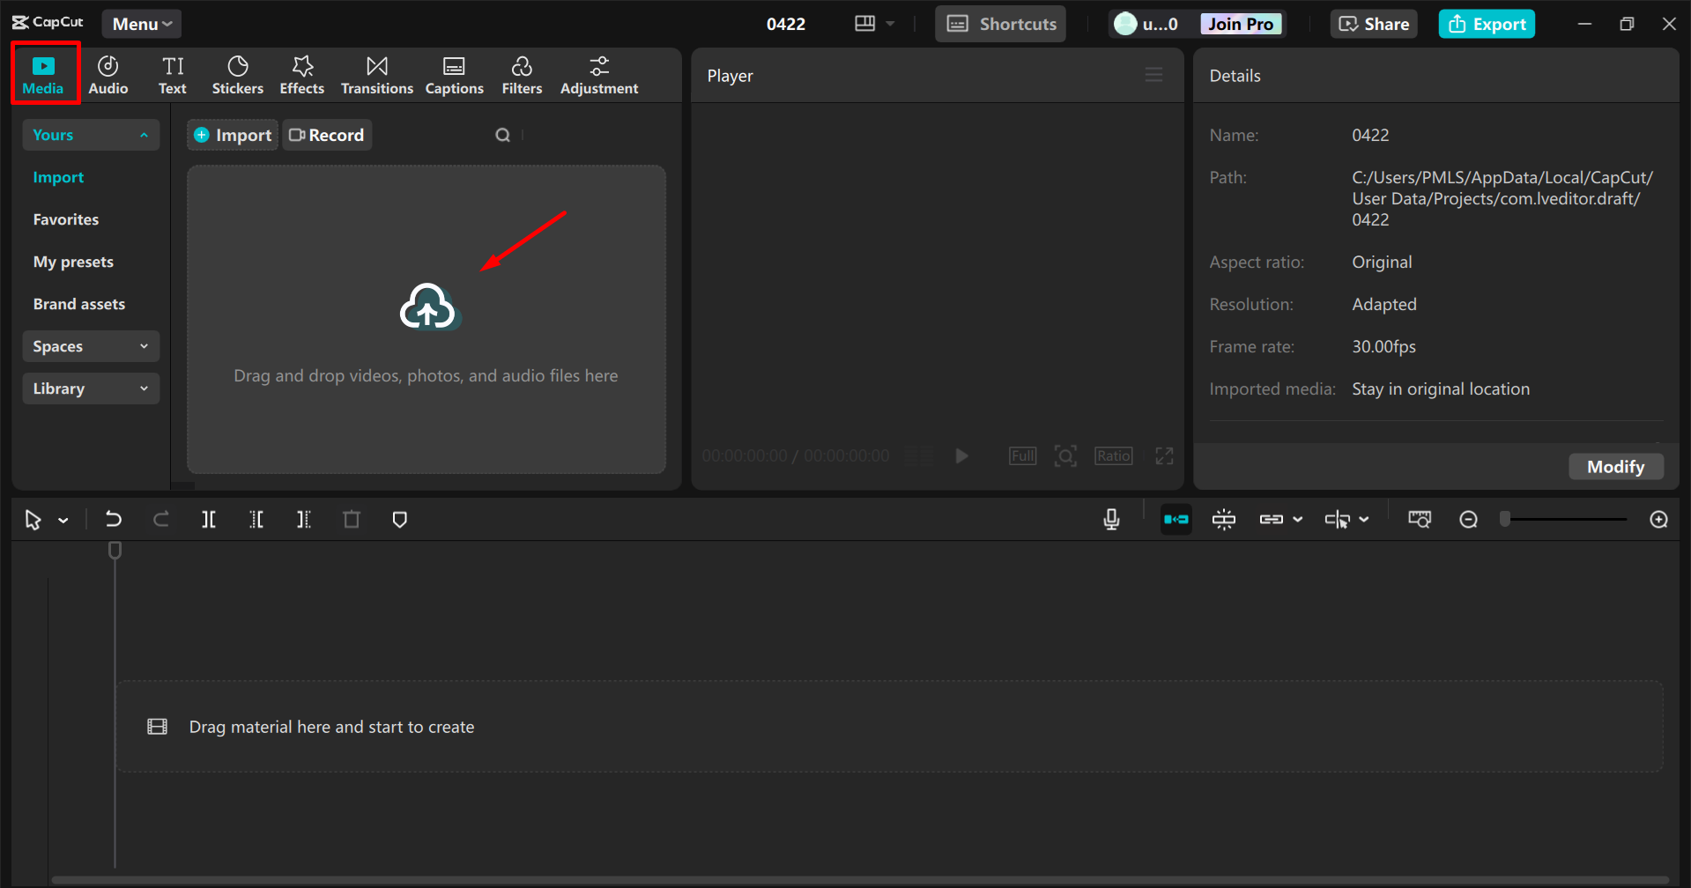
Task: Expand the layout dropdown arrow
Action: tap(890, 24)
